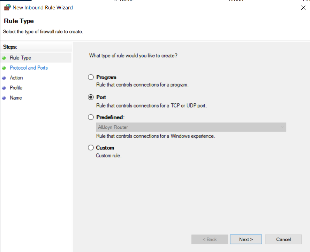Proceed with the Next button
The image size is (310, 252).
(245, 239)
